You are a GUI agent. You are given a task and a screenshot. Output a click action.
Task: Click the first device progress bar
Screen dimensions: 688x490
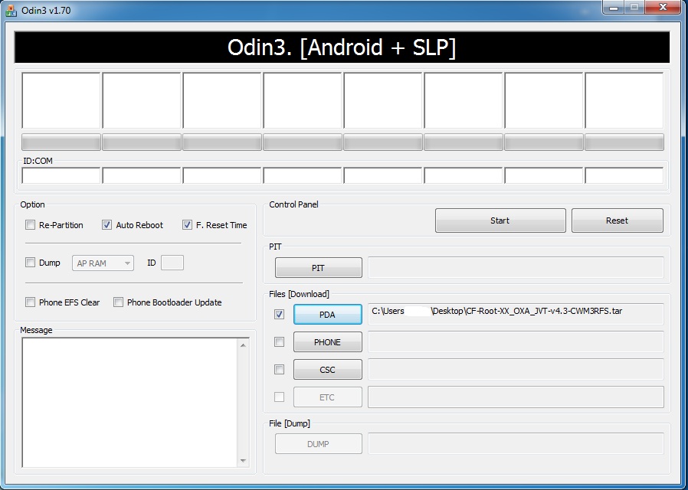(61, 142)
